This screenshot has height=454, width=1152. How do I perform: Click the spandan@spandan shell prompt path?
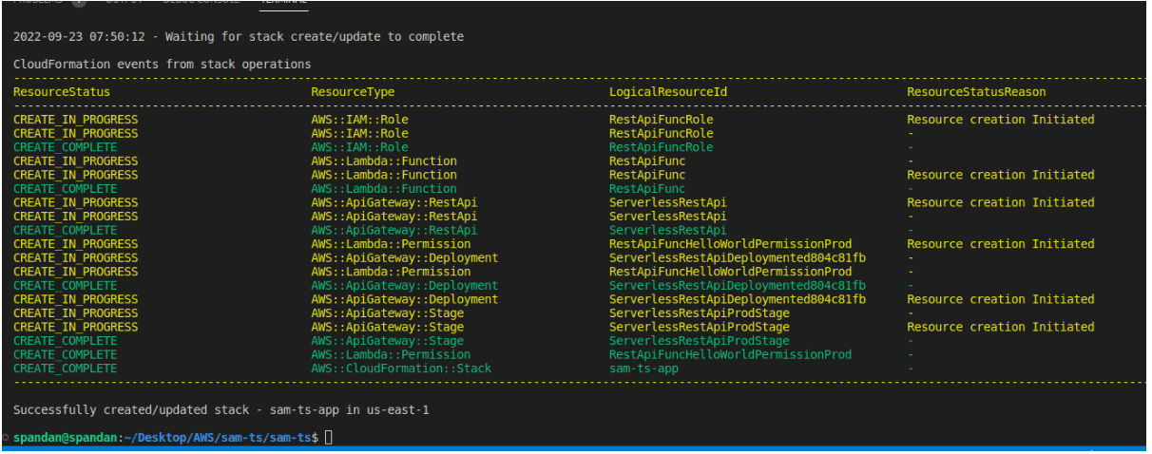coord(165,437)
